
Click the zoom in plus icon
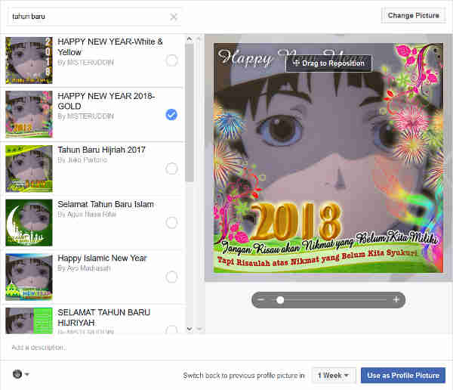(x=396, y=300)
